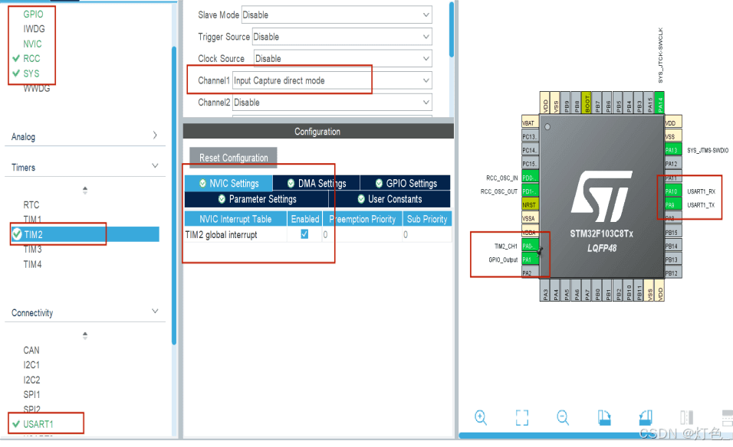Select the SYS peripheral
733x447 pixels.
point(31,73)
